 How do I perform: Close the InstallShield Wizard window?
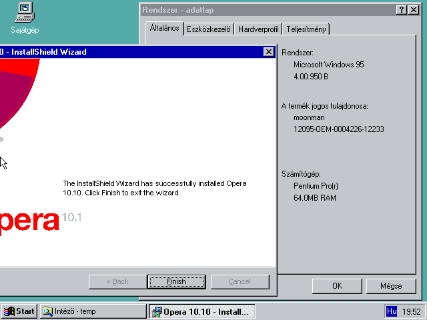pyautogui.click(x=268, y=52)
